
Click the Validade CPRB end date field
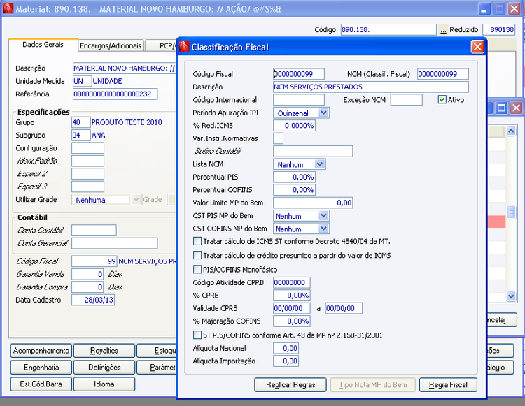(x=344, y=308)
